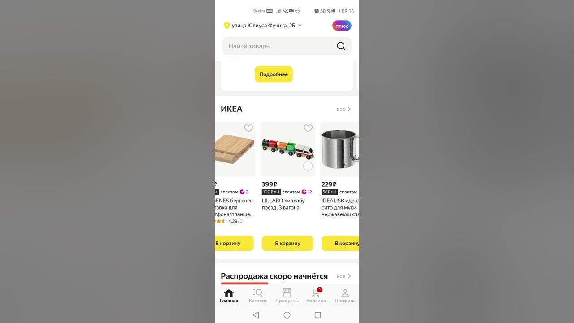Tap Android recent apps square button

[x=317, y=315]
